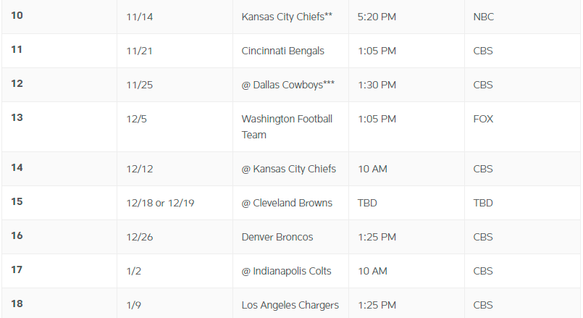Click the NBC network cell
583x318 pixels.
click(483, 17)
